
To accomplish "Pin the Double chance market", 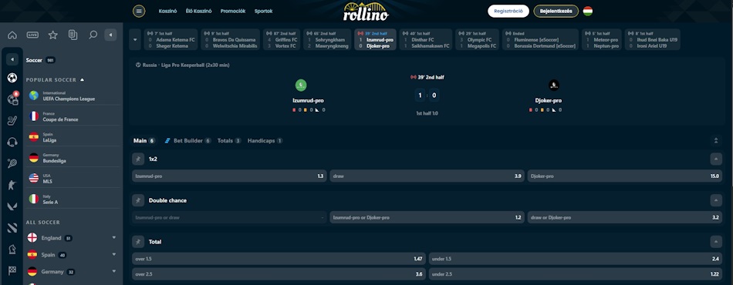I will click(x=138, y=200).
